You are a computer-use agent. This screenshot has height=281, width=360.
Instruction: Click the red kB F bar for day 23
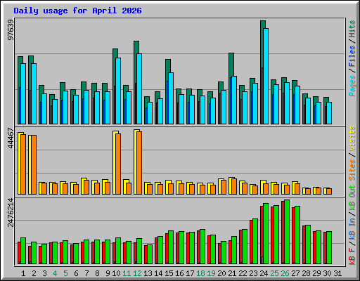(x=251, y=242)
